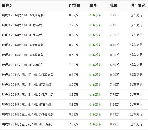The width and height of the screenshot is (148, 130).
Task: Click 8.99万 current price for CVT尊尚版
Action: [114, 55]
